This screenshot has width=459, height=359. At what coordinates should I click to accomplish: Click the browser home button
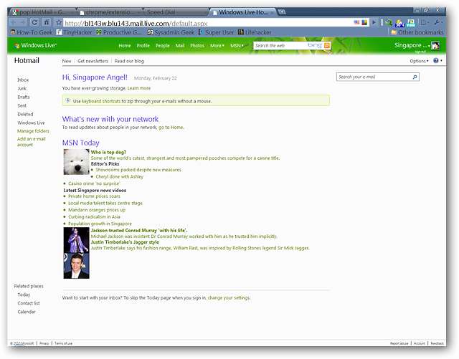(x=47, y=22)
